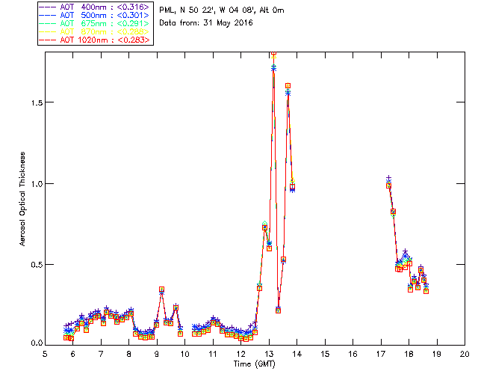Click the x-axis tick label 15

(x=325, y=354)
